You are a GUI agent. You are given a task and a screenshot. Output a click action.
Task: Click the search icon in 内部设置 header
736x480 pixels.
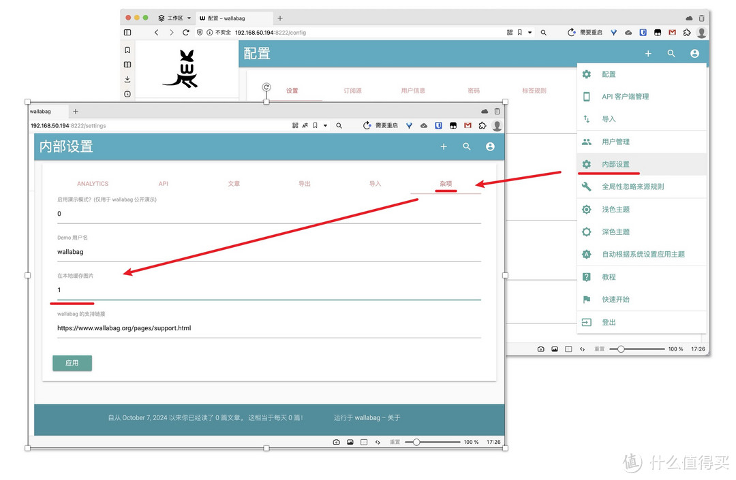[467, 146]
